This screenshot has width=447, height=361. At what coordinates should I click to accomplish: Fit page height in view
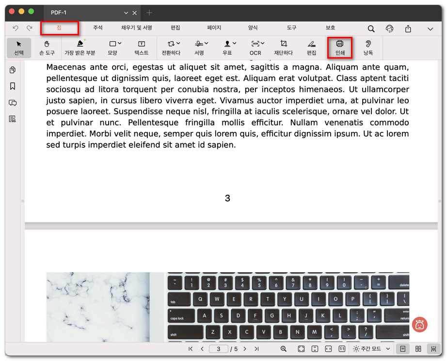tap(315, 349)
